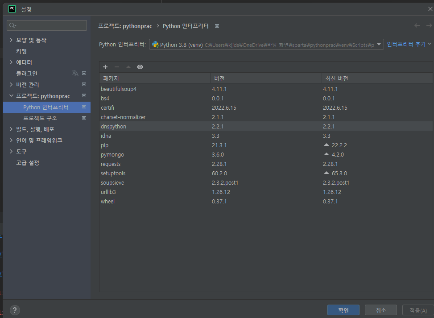This screenshot has height=318, width=434.
Task: Expand the 버전 관리 section
Action: 11,84
